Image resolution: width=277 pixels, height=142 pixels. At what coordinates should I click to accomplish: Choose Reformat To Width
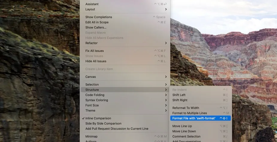coord(201,108)
